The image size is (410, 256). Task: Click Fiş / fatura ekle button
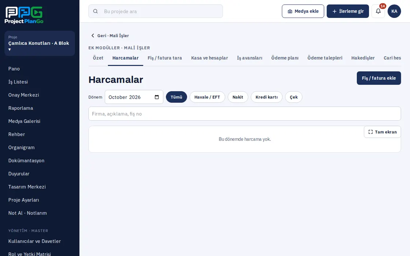tap(379, 78)
